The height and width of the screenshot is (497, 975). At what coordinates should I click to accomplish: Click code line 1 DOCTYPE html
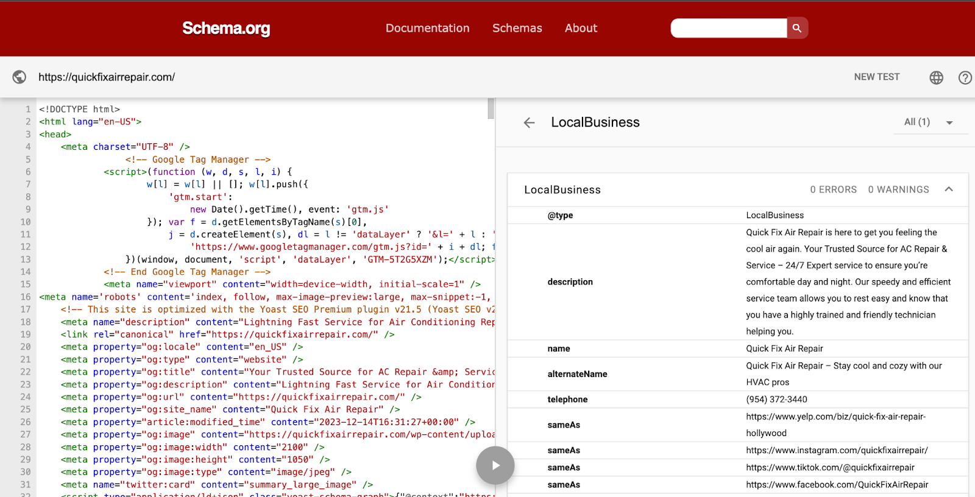[79, 109]
